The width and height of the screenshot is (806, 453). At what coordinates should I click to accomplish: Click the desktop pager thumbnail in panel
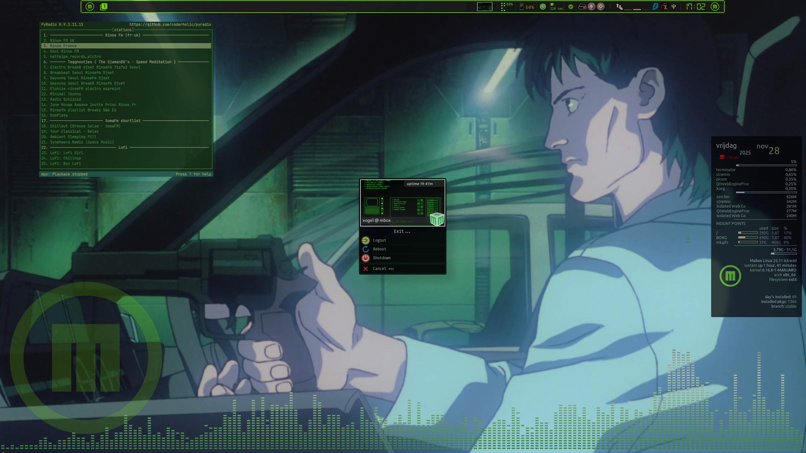coord(484,7)
